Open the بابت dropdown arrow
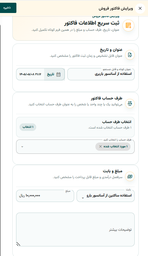 83,198
